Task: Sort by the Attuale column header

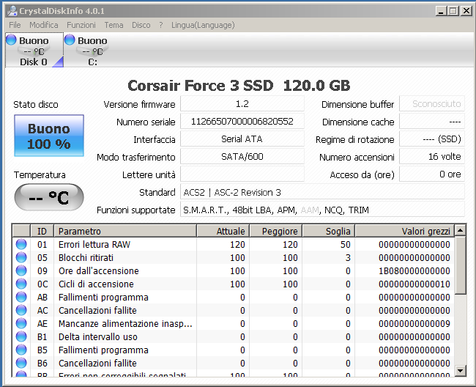Action: [x=223, y=231]
